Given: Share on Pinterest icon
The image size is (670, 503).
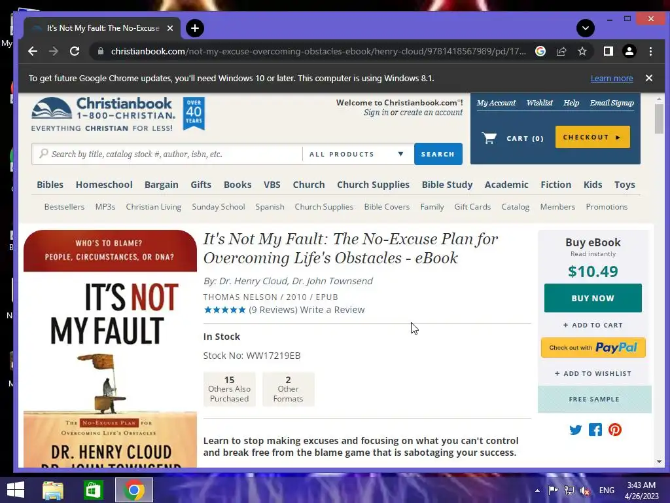Looking at the screenshot, I should (x=614, y=430).
